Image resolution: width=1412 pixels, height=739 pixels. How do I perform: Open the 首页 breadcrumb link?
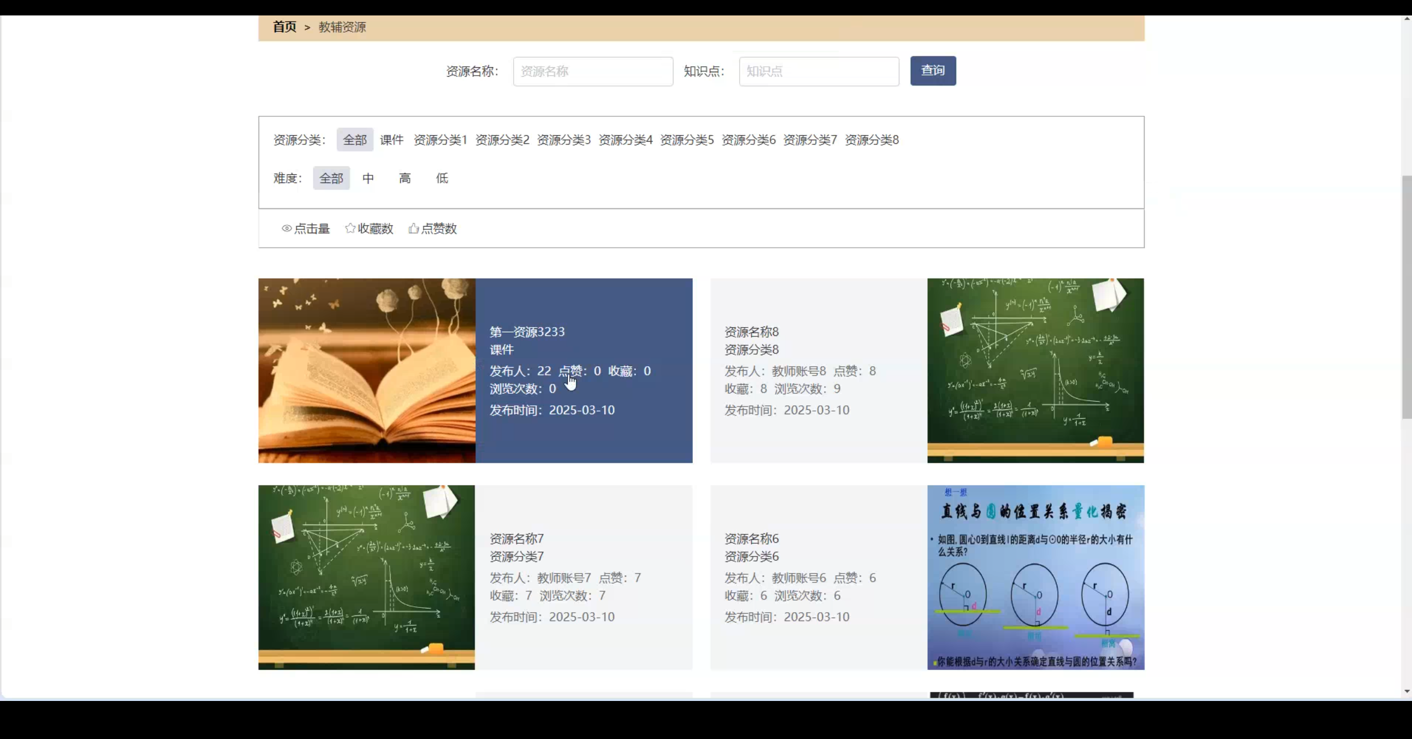[x=284, y=27]
